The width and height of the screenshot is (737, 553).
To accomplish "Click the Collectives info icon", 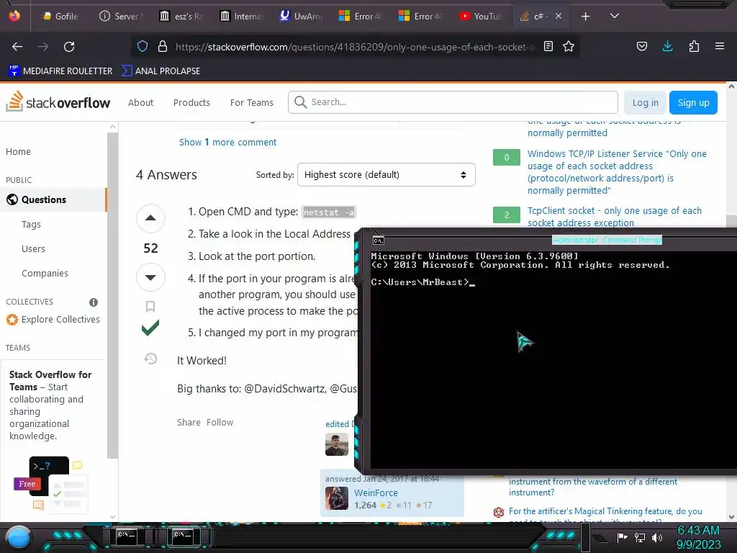I will click(94, 302).
